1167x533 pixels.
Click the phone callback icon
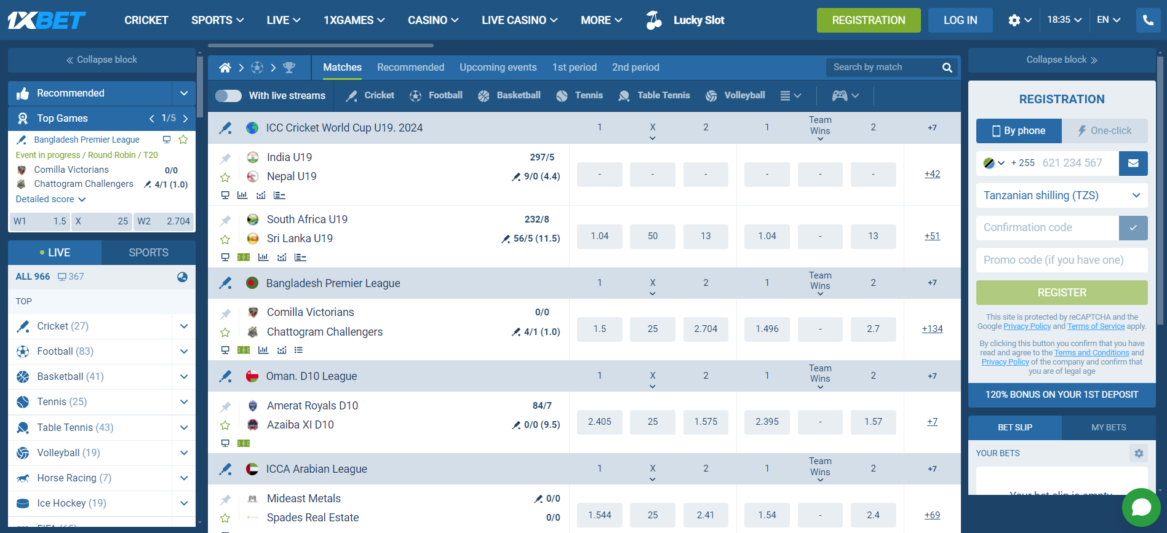point(1148,20)
